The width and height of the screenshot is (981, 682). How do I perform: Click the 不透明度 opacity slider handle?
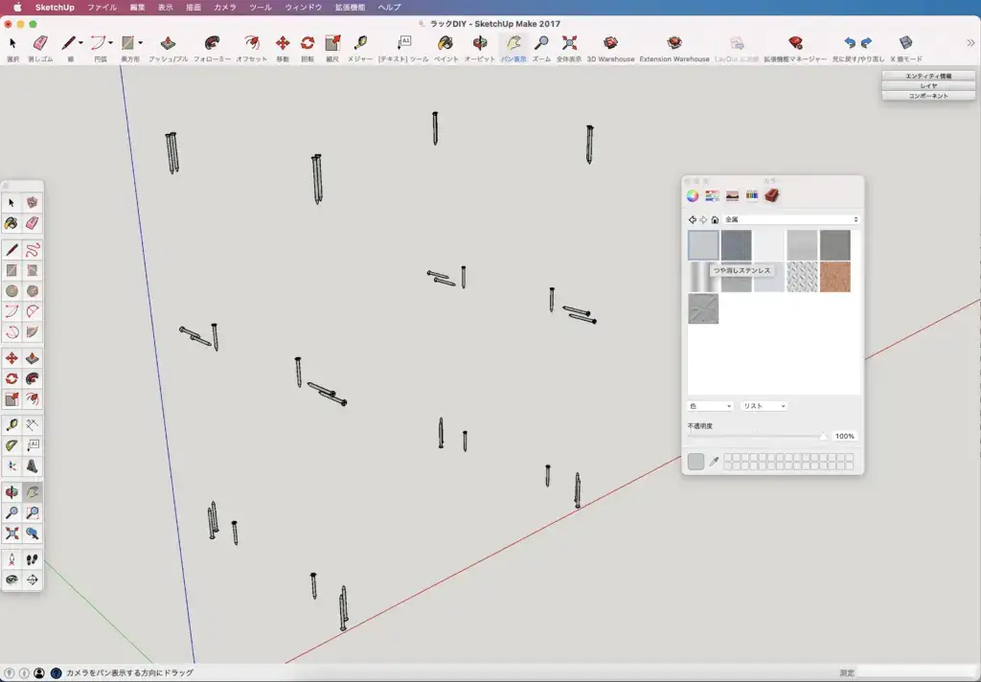coord(823,436)
